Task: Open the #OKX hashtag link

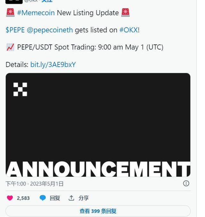Action: [128, 30]
